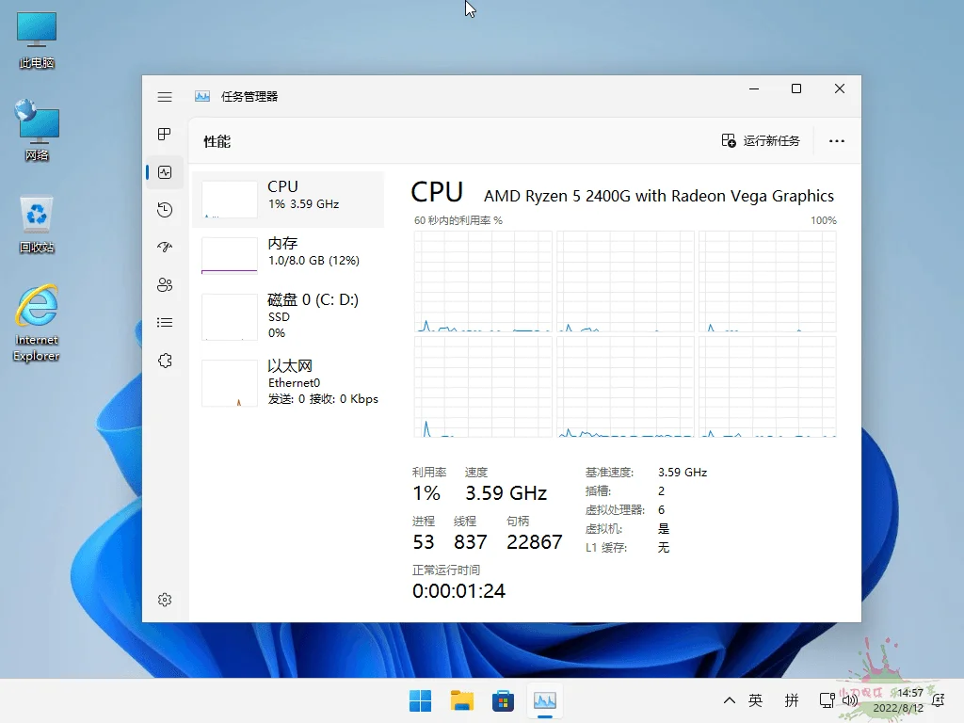This screenshot has height=723, width=964.
Task: Select the Performance sidebar icon
Action: click(x=165, y=171)
